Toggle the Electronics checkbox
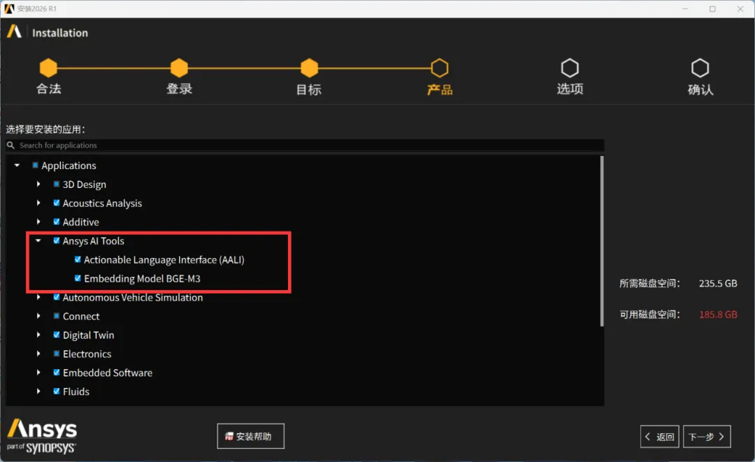This screenshot has height=462, width=755. coord(57,353)
